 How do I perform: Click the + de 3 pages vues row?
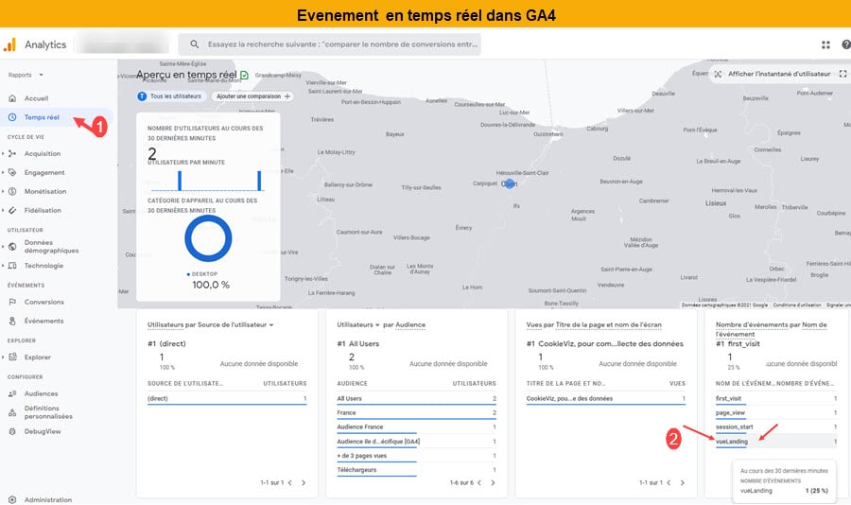click(x=416, y=456)
